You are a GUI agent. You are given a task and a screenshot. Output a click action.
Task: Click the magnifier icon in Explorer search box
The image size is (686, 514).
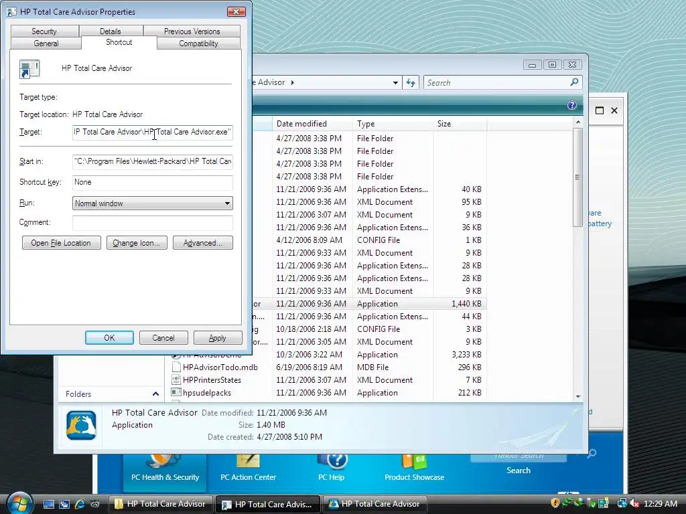click(574, 82)
